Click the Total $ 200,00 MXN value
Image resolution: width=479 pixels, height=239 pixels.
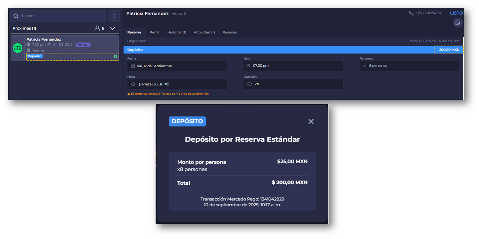click(x=290, y=182)
